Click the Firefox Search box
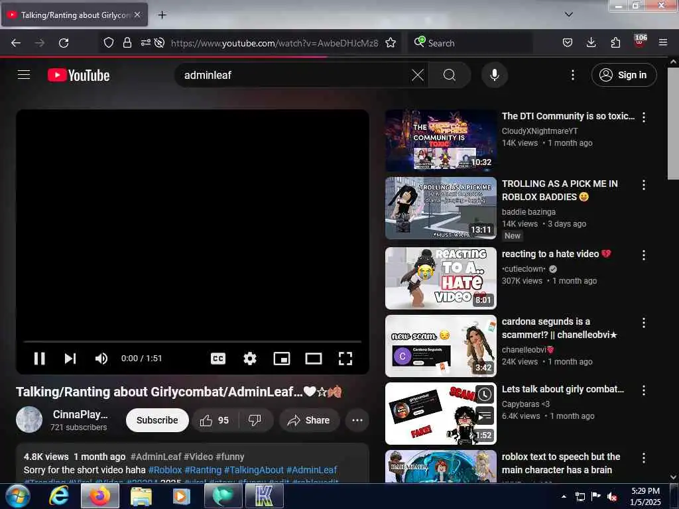This screenshot has height=509, width=679. point(470,43)
